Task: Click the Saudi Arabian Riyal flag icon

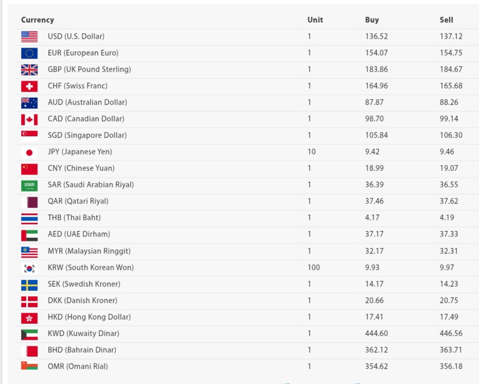Action: 29,185
